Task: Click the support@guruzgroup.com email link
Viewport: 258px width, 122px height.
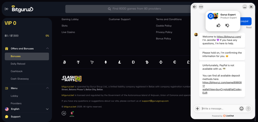Action: tap(155, 101)
